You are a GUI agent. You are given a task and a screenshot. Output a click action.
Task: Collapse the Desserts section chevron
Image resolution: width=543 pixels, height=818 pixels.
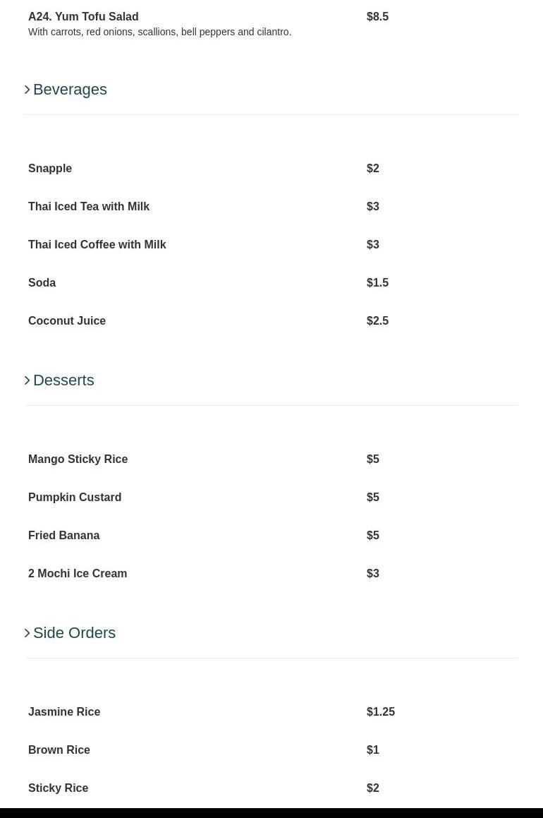(x=27, y=380)
